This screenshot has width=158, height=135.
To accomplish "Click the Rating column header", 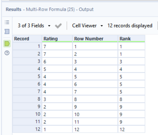I will tap(57, 39).
